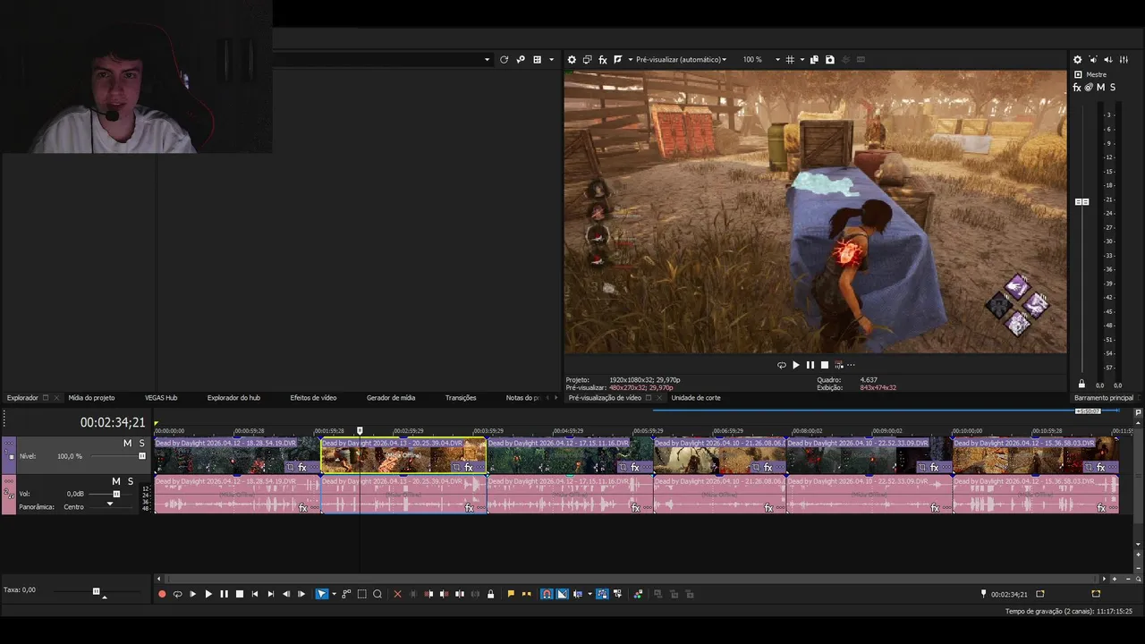
Task: Toggle loop button under video preview
Action: (782, 365)
